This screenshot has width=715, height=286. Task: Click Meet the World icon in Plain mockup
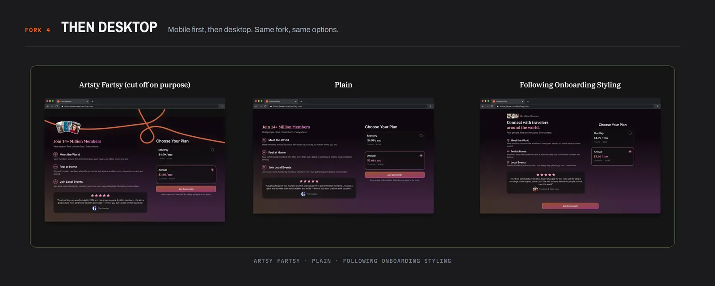click(x=264, y=140)
